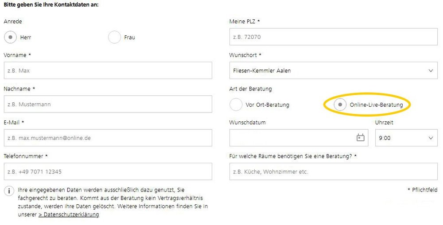Click the 'Bitte geben Sie Ihre Kontaktdaten an:' heading
443x225 pixels.
click(51, 5)
